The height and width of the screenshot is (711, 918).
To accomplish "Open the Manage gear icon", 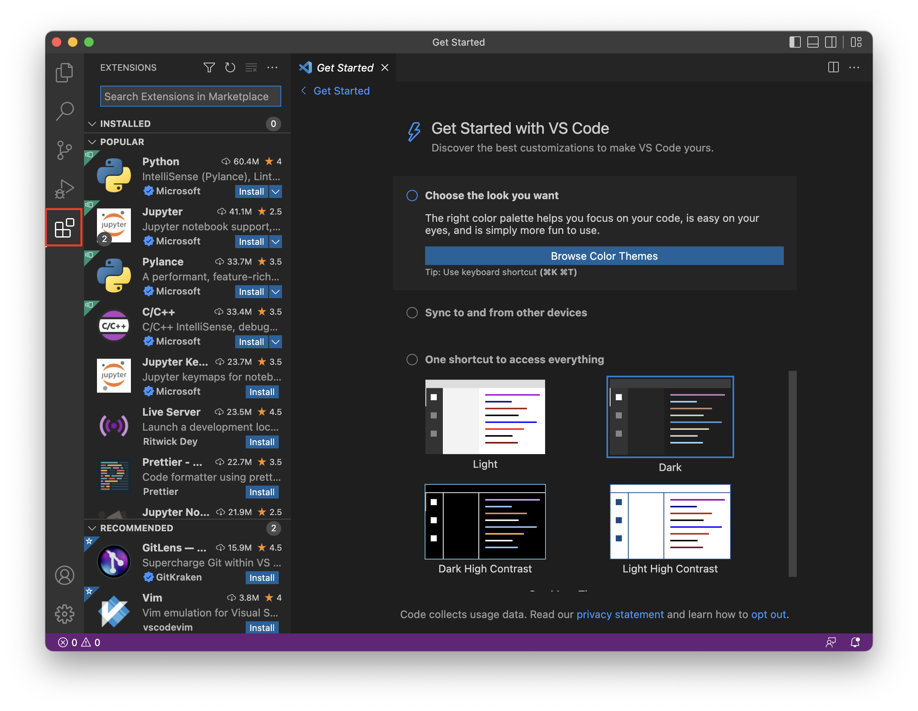I will point(64,614).
